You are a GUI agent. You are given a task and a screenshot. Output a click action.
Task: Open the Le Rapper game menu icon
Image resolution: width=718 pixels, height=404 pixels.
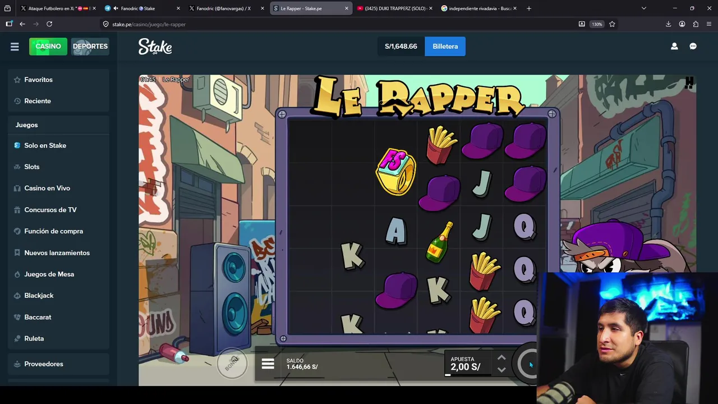[268, 364]
